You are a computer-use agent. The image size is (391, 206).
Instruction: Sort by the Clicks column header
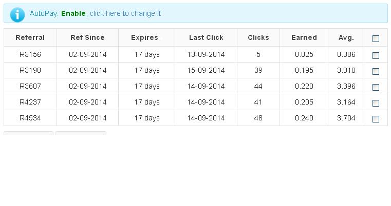[x=258, y=37]
